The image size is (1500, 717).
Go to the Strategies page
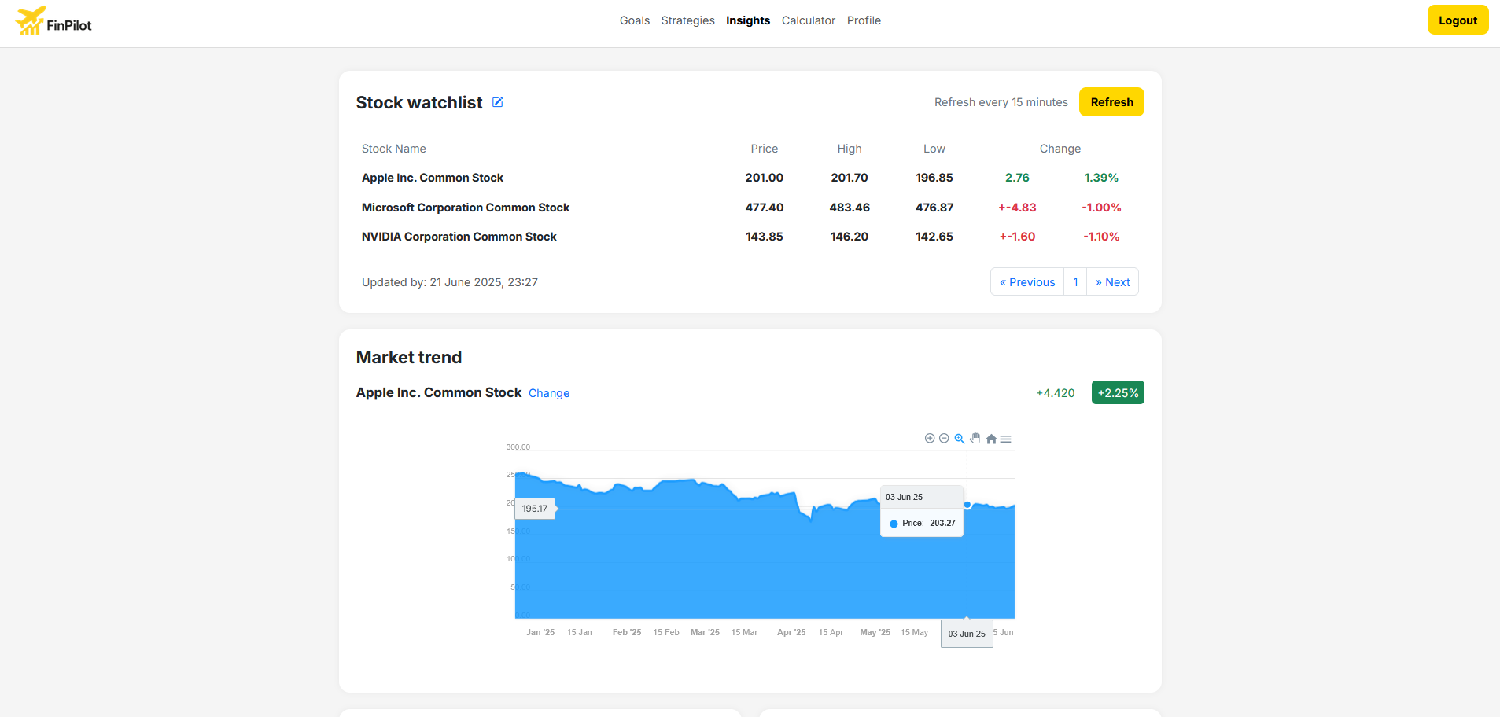[x=687, y=20]
